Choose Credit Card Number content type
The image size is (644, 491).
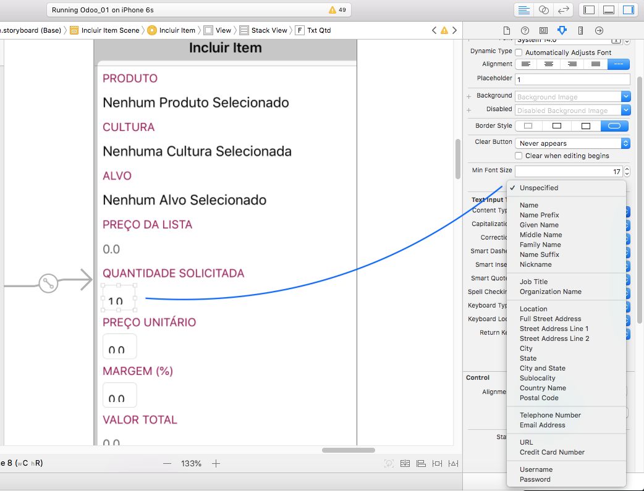(566, 452)
